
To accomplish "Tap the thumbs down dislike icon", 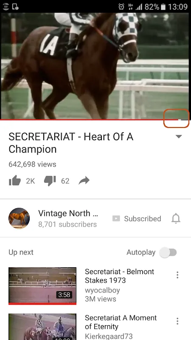I will click(x=50, y=181).
